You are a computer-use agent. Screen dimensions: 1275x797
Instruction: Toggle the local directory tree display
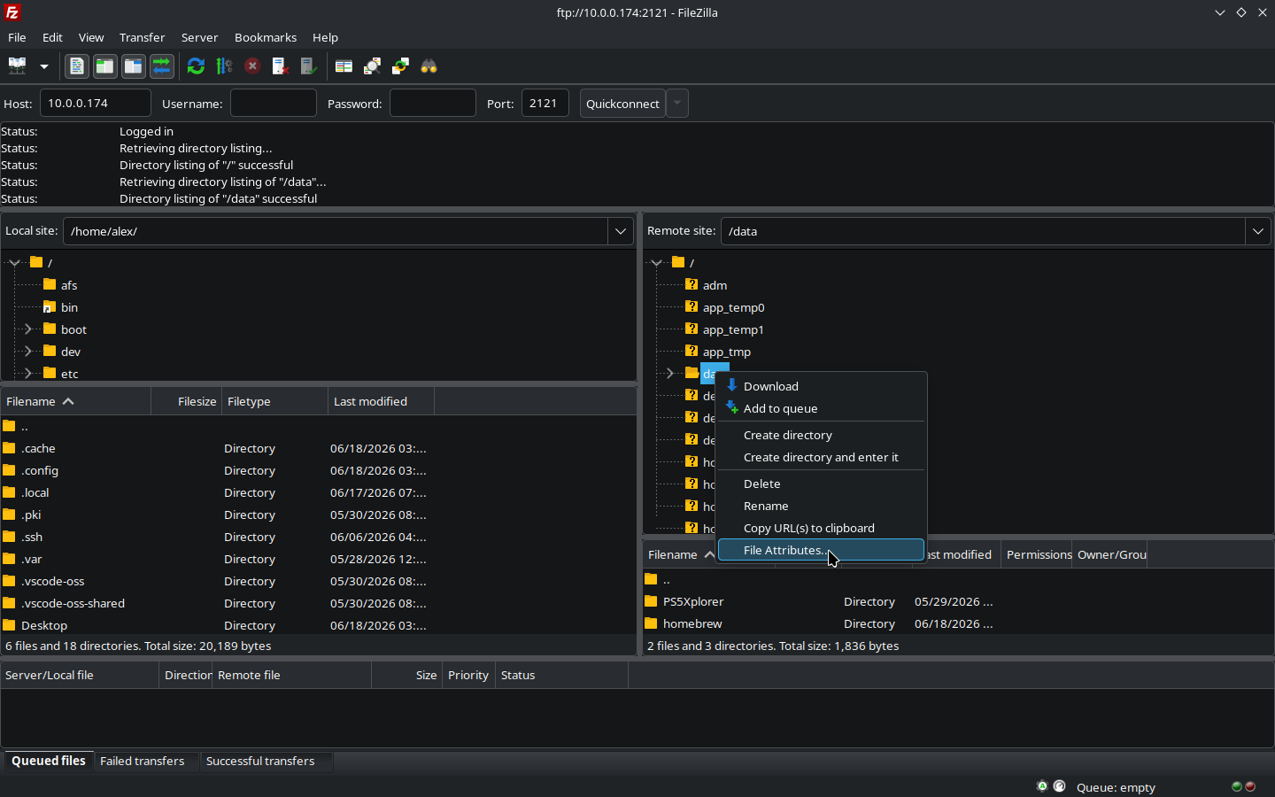pos(105,66)
